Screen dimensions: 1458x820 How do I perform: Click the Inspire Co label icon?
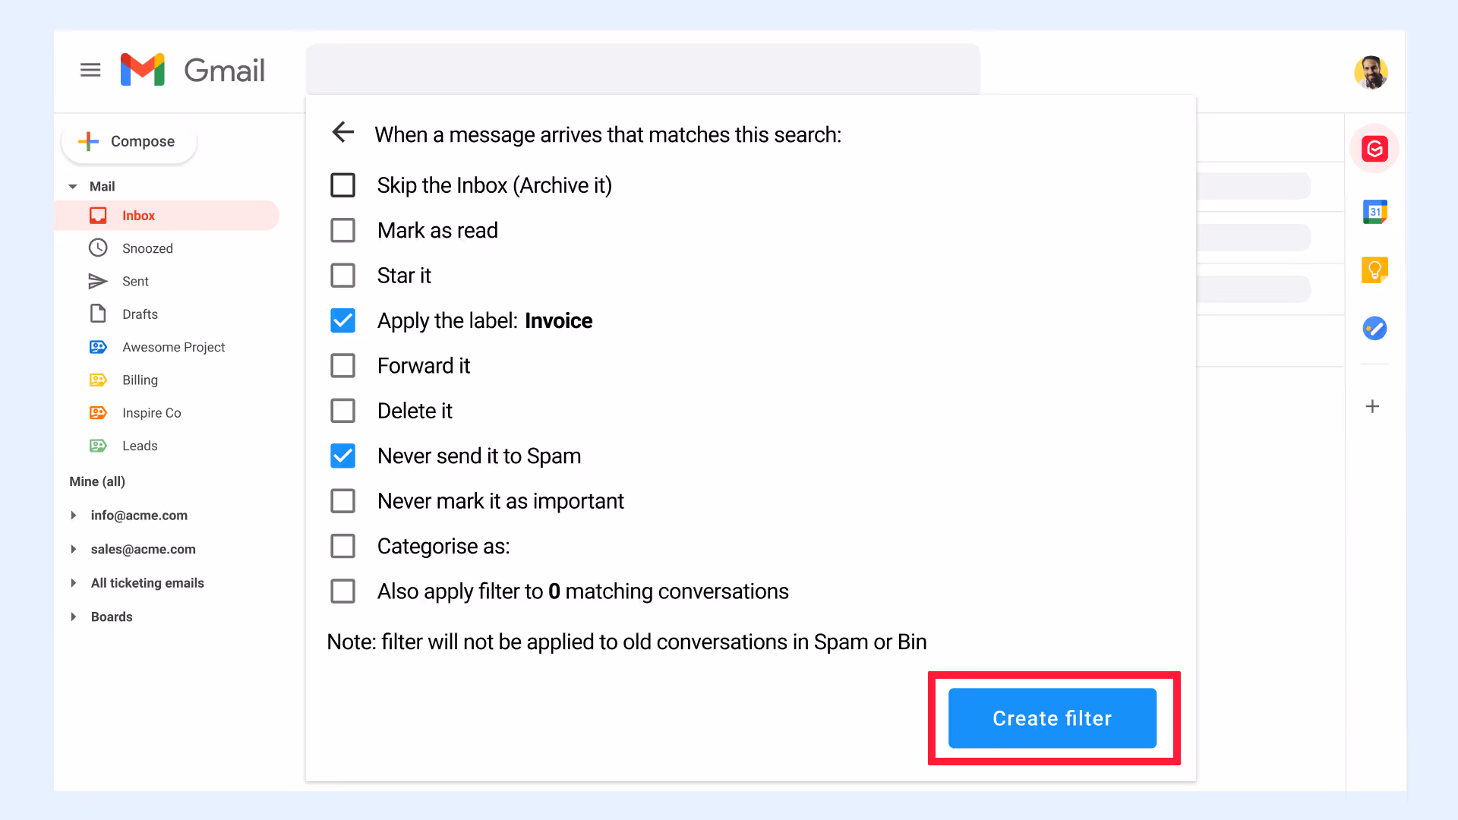tap(98, 413)
